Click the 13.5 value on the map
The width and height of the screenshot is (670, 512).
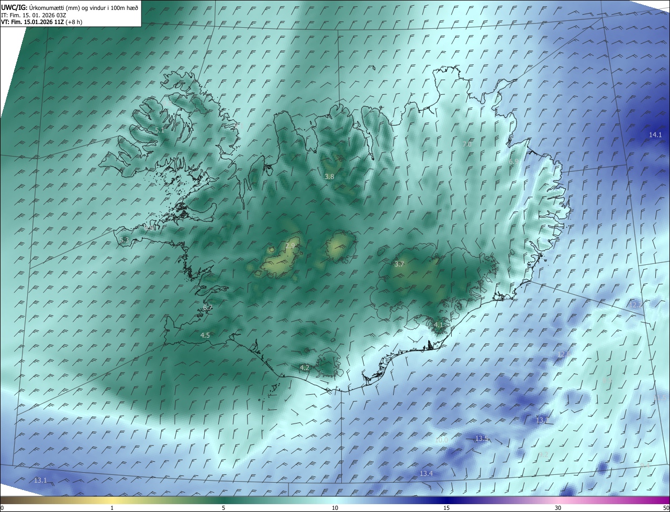(482, 438)
